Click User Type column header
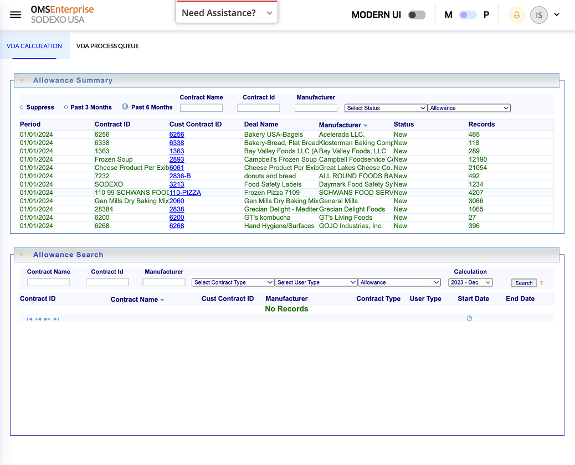The height and width of the screenshot is (465, 575). pyautogui.click(x=425, y=298)
